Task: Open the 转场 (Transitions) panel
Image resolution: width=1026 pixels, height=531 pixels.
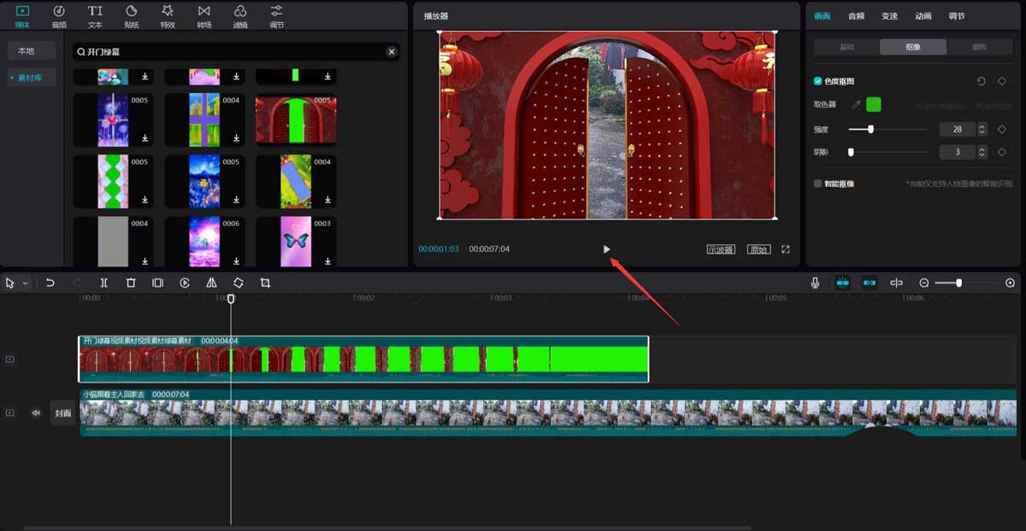Action: coord(203,16)
